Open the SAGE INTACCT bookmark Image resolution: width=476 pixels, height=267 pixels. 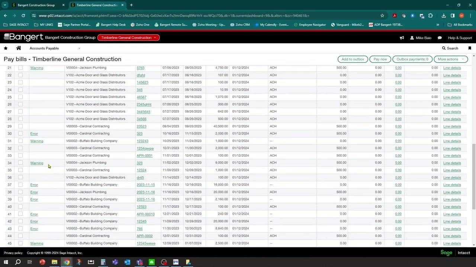(x=16, y=25)
